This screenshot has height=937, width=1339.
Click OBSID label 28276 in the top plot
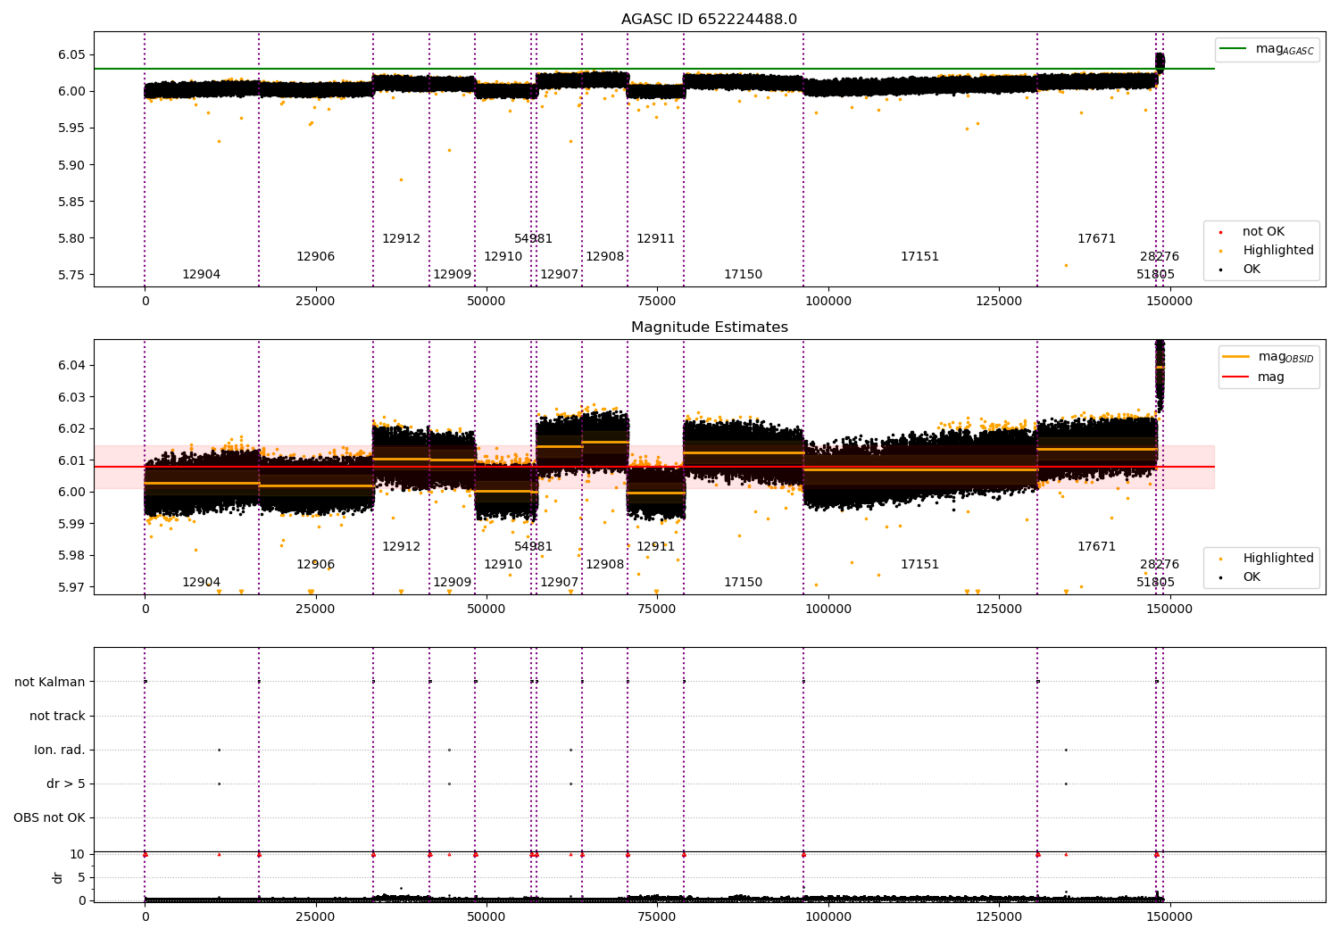point(1160,257)
